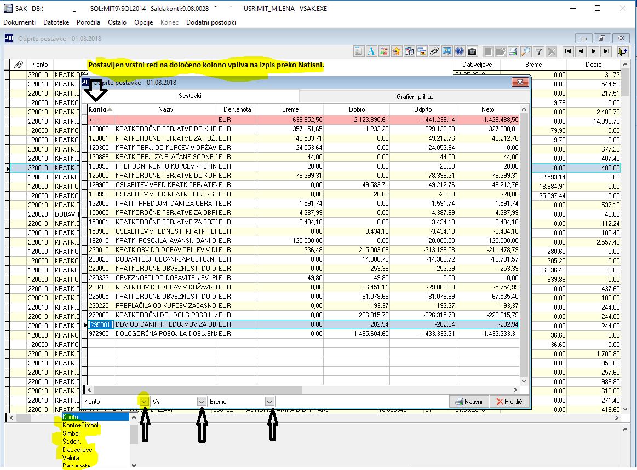Screen dimensions: 637x470
Task: Open the Poročila menu
Action: 88,22
